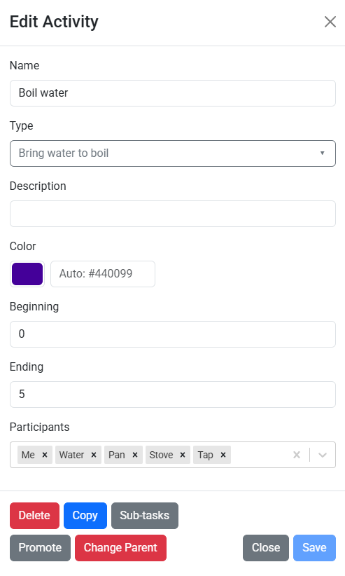Viewport: 345px width, 576px height.
Task: Click the Promote button
Action: pos(40,548)
